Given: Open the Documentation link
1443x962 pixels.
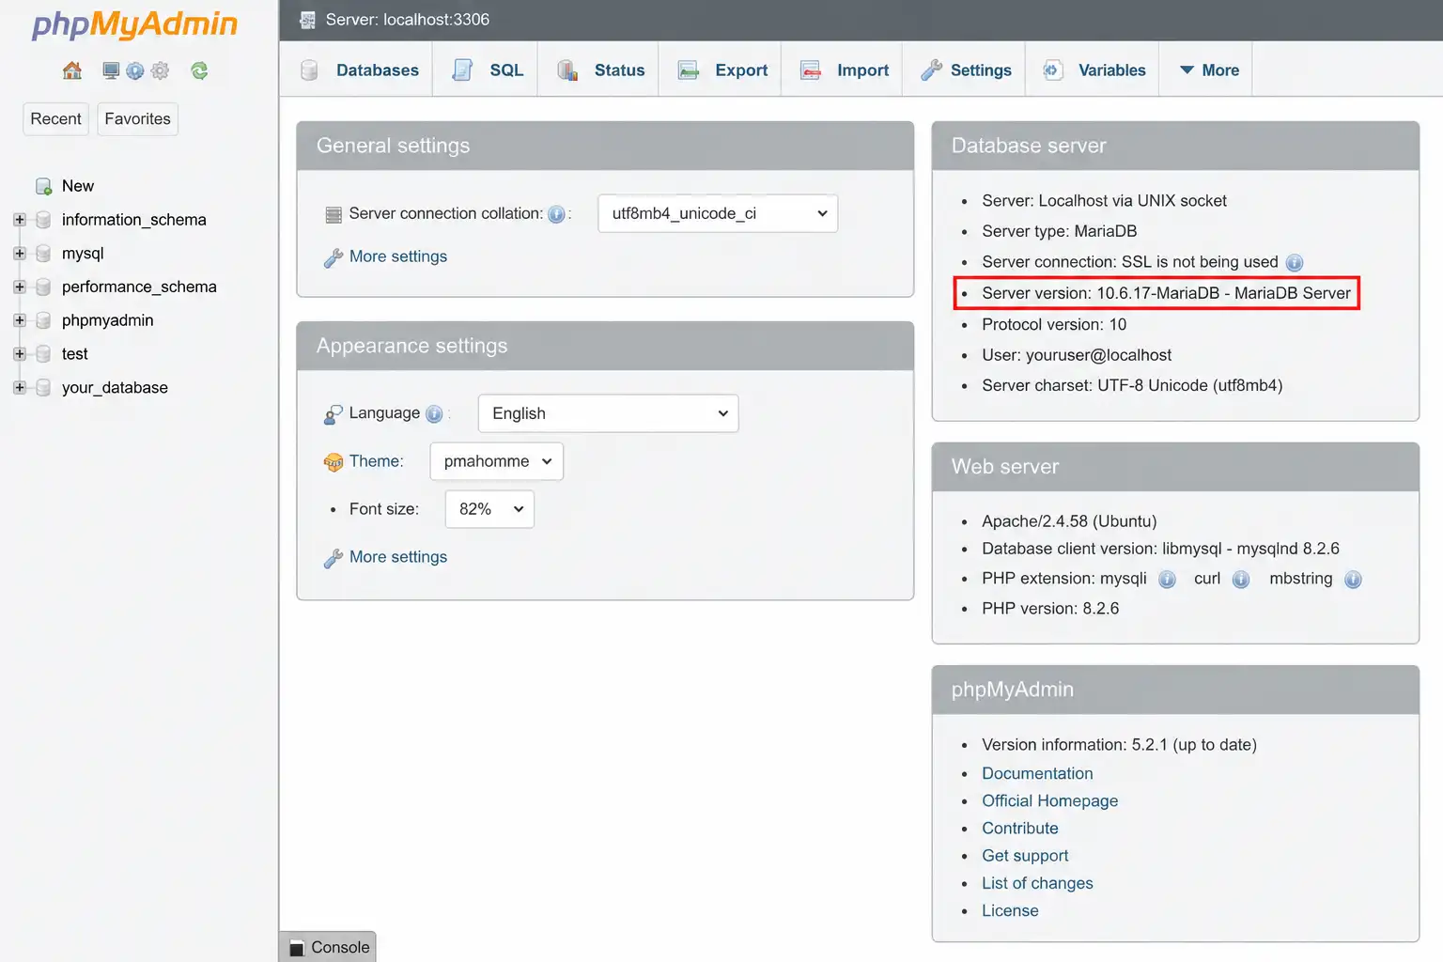Looking at the screenshot, I should [x=1037, y=773].
